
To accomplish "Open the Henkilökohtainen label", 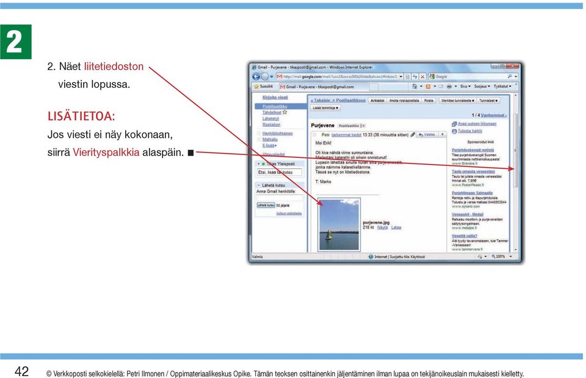I will click(x=277, y=133).
